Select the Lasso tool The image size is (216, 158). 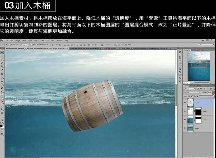pos(2,59)
